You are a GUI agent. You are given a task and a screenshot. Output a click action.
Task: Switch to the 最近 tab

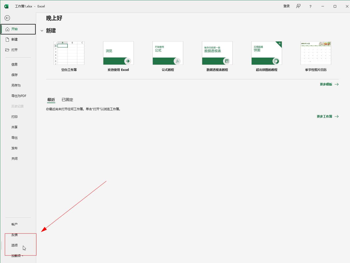tap(51, 100)
